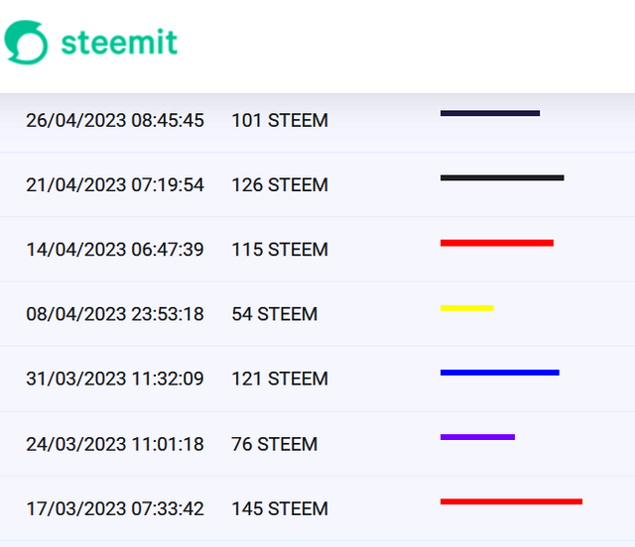Select the 54 STEEM amount
Image resolution: width=635 pixels, height=547 pixels.
275,314
